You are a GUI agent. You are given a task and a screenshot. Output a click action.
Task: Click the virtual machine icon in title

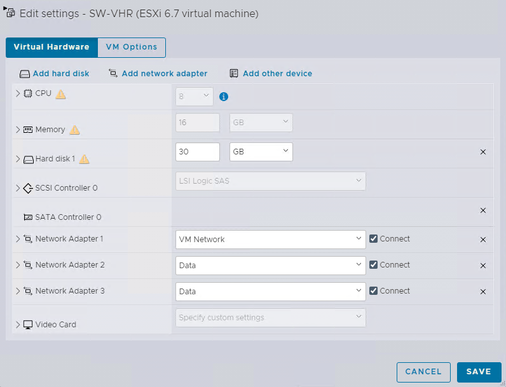(x=10, y=12)
